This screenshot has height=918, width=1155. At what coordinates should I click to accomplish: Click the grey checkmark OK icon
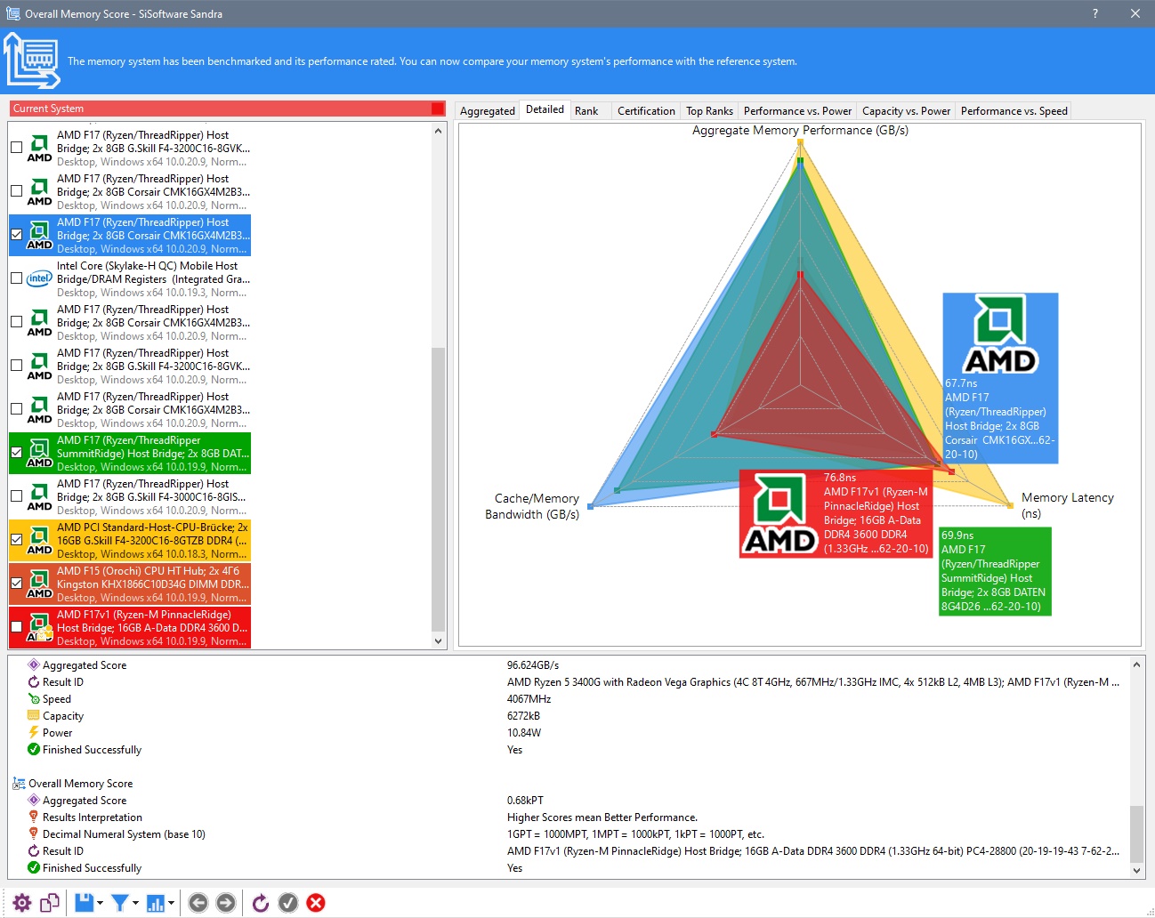pyautogui.click(x=288, y=903)
